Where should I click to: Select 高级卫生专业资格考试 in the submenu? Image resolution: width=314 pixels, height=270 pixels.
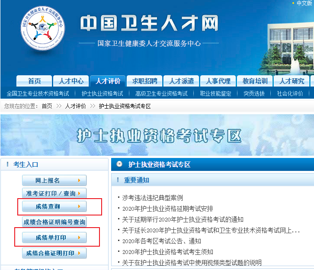tap(161, 93)
